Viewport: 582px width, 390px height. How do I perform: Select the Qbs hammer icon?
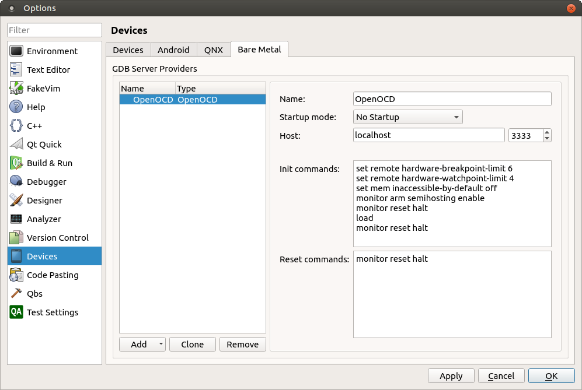[x=16, y=294]
